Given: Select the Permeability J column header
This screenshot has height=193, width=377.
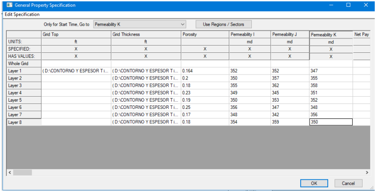Looking at the screenshot, I should tap(290, 34).
